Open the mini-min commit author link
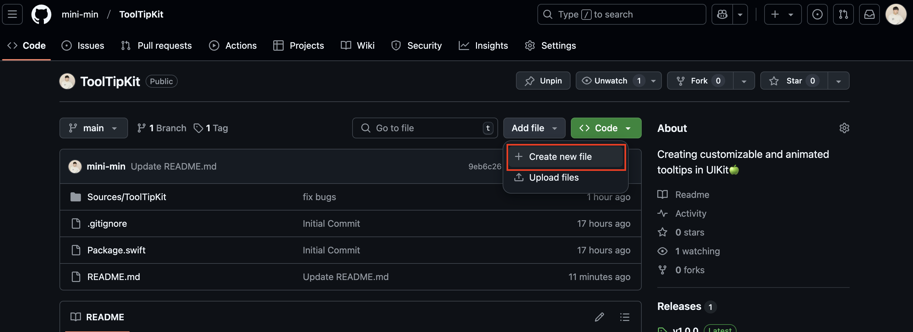The width and height of the screenshot is (913, 332). tap(106, 167)
